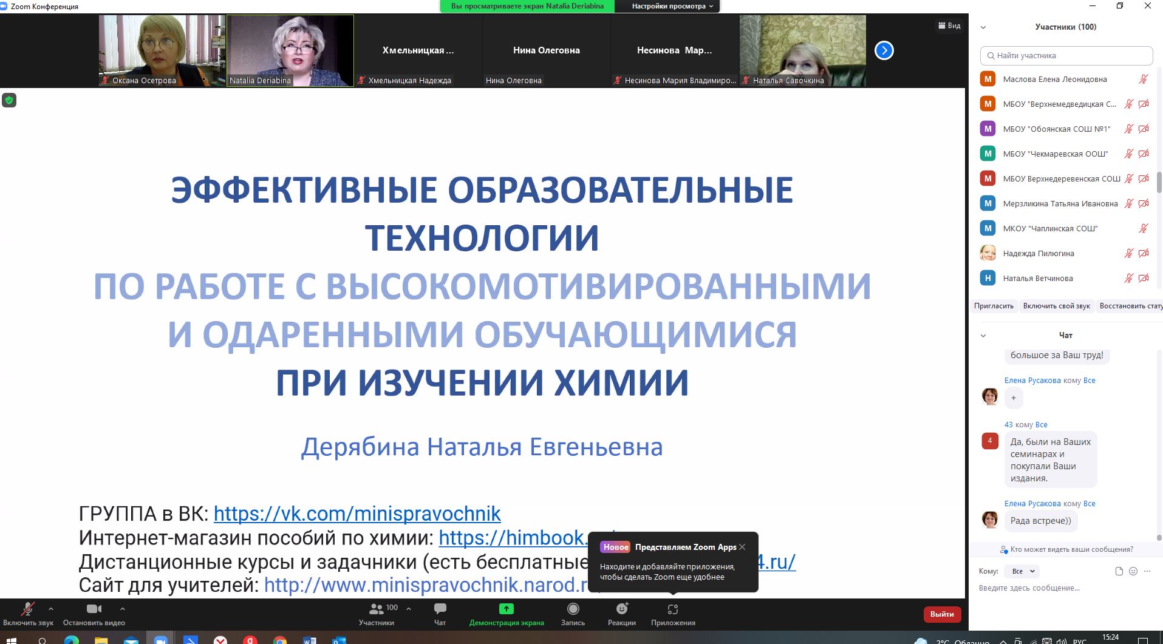Open https://himbook link on slide
Image resolution: width=1163 pixels, height=644 pixels.
(x=513, y=538)
